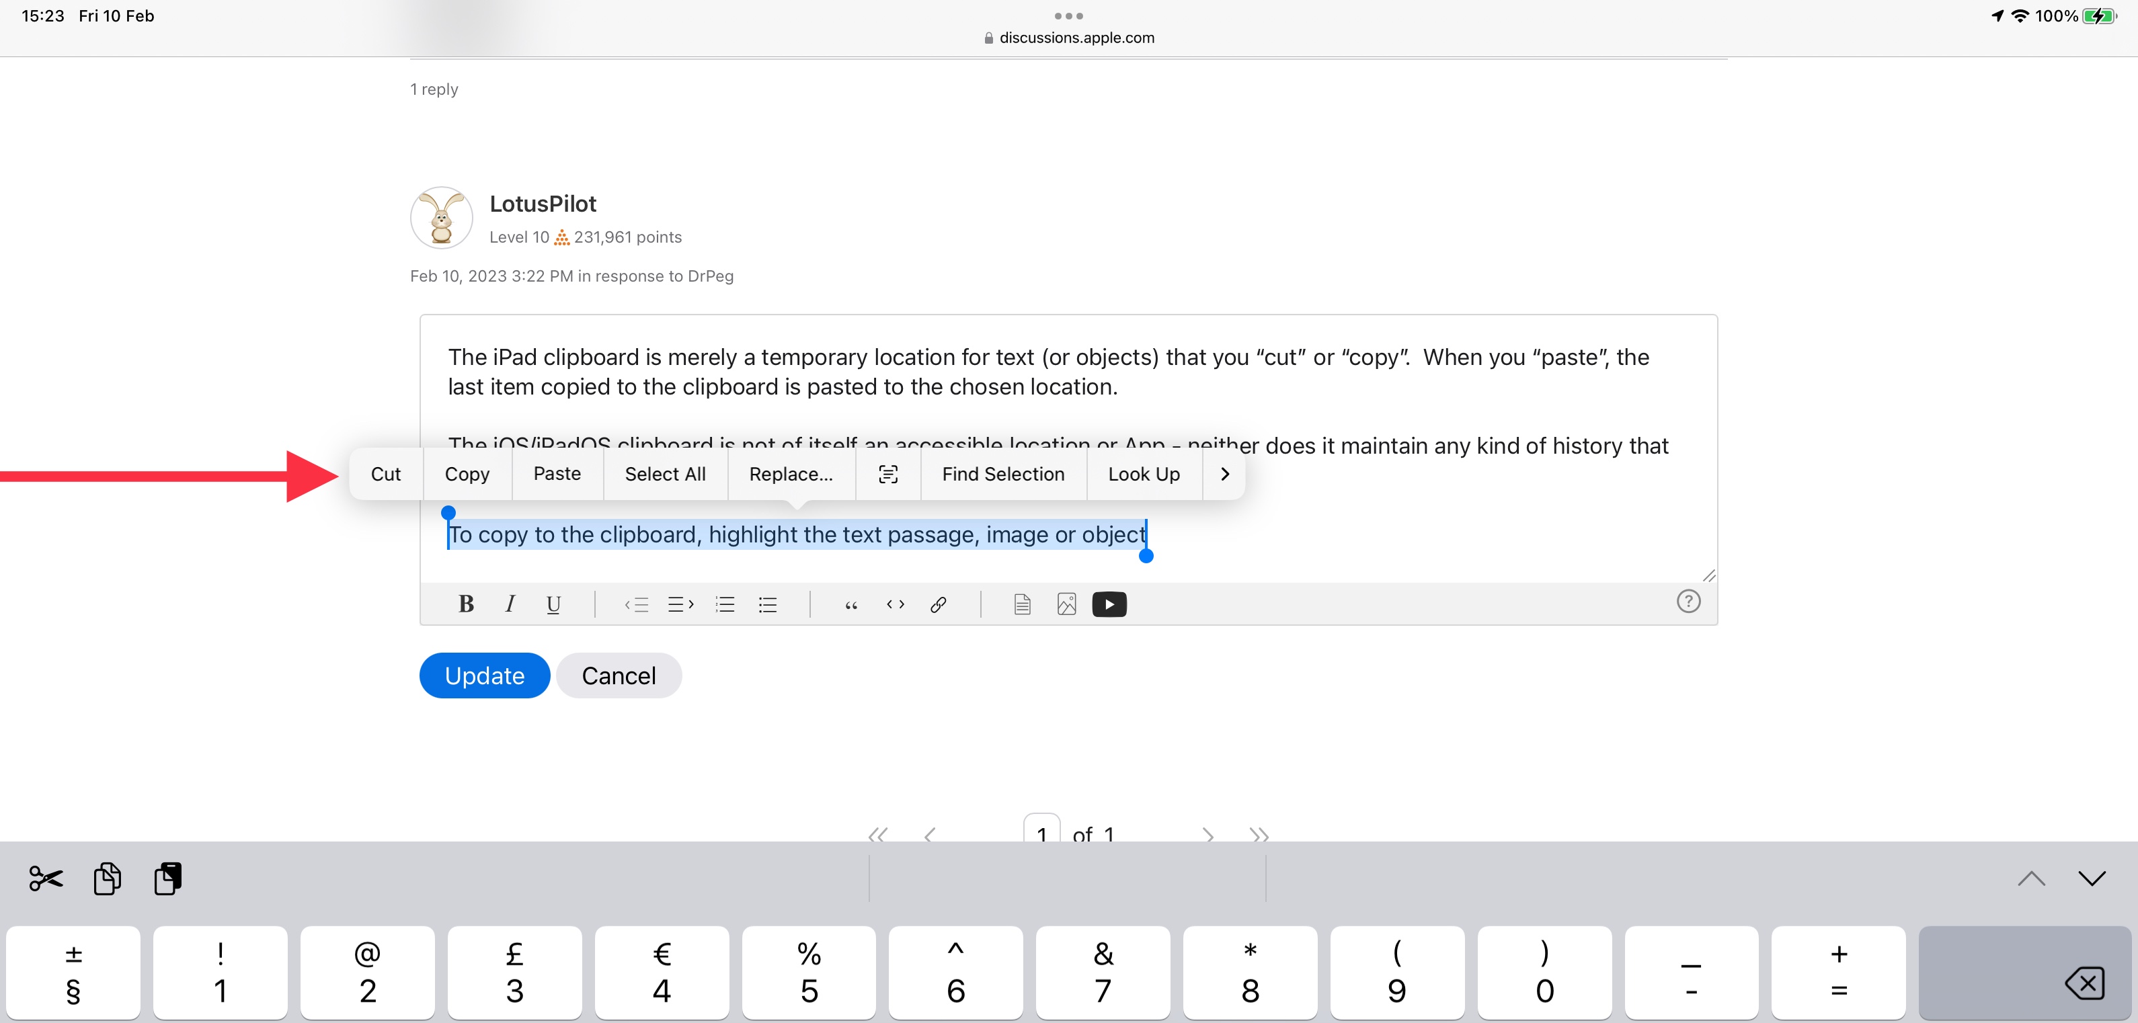2138x1023 pixels.
Task: Toggle italic formatting in the editor
Action: coord(510,605)
